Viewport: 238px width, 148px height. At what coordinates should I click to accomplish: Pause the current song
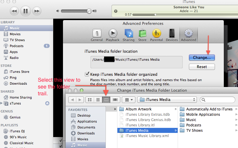click(x=25, y=11)
